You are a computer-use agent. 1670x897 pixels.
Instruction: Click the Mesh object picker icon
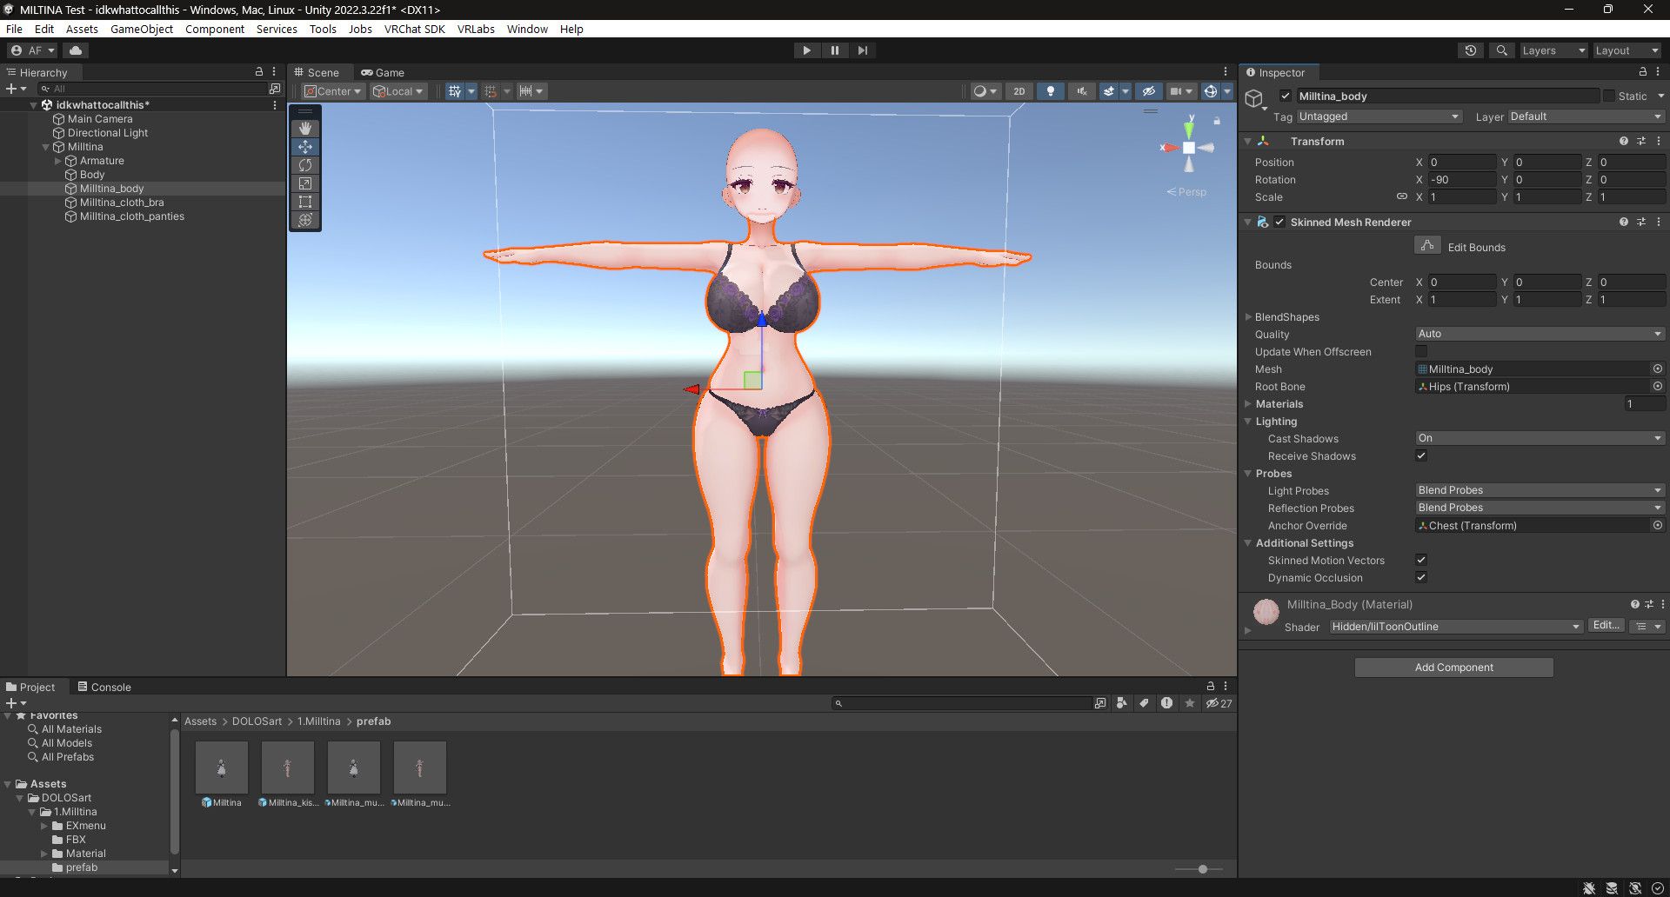click(x=1658, y=369)
